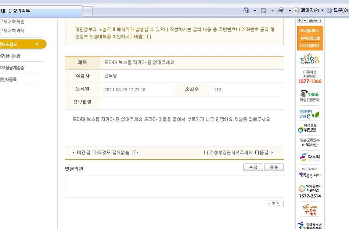Viewport: 349px width, 229px height.
Task: Open the Home button dropdown arrow
Action: tap(255, 10)
